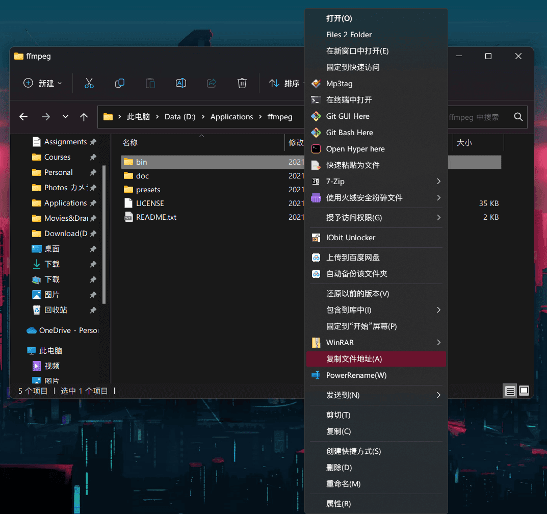Choose Files 2 Folder

376,35
